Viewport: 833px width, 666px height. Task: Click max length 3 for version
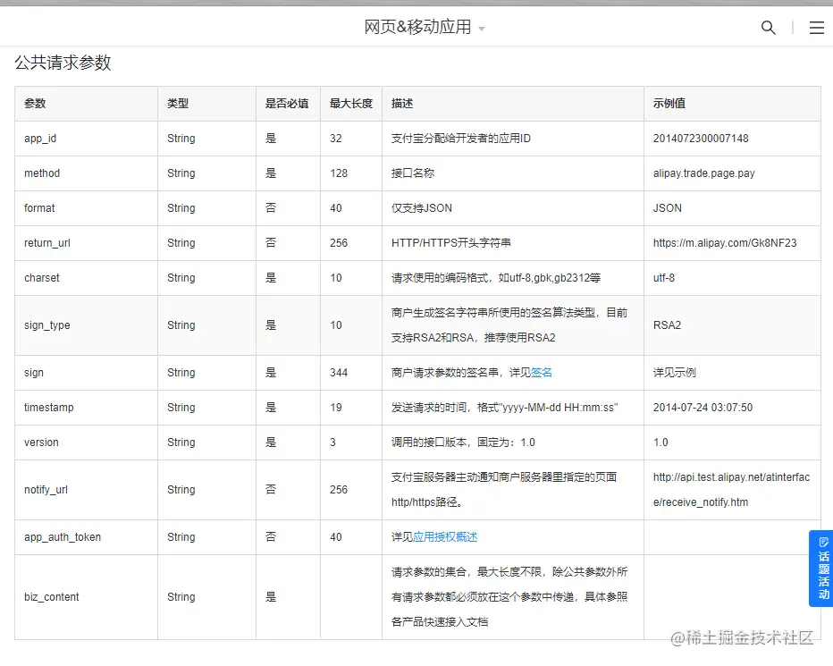coord(332,443)
